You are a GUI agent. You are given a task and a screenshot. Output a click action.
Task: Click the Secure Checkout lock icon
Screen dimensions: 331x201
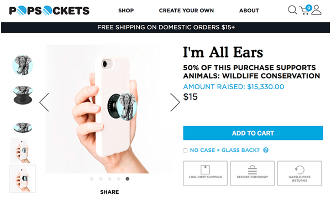(253, 169)
